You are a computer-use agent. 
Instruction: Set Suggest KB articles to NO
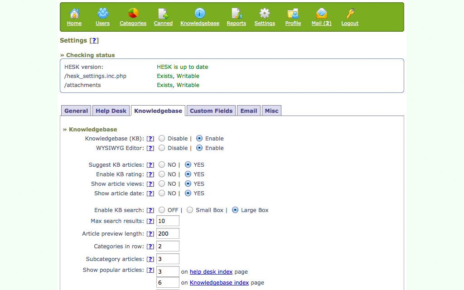pyautogui.click(x=162, y=165)
